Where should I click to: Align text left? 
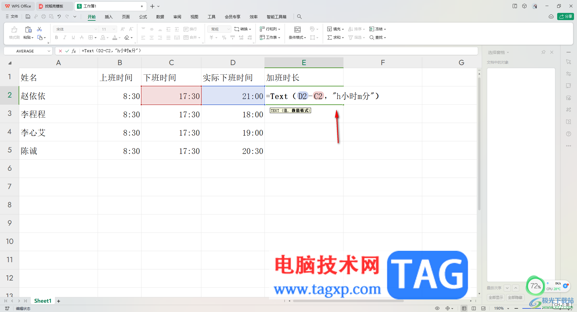[143, 37]
